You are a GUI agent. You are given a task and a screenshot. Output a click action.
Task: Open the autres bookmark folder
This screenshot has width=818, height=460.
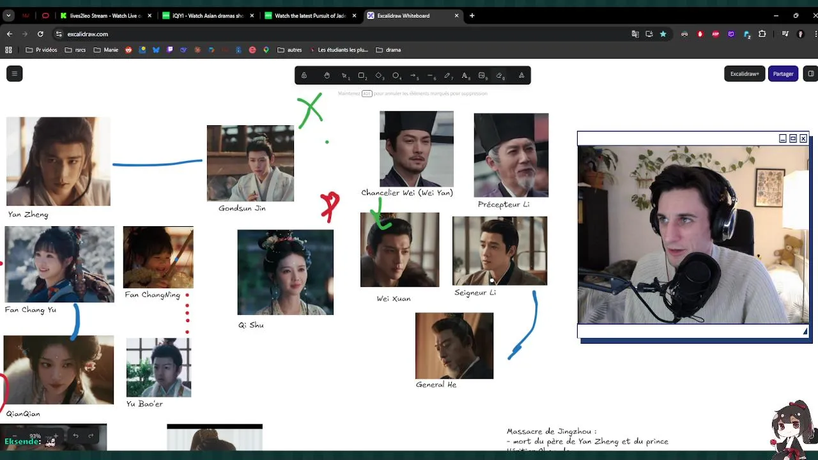click(x=289, y=50)
